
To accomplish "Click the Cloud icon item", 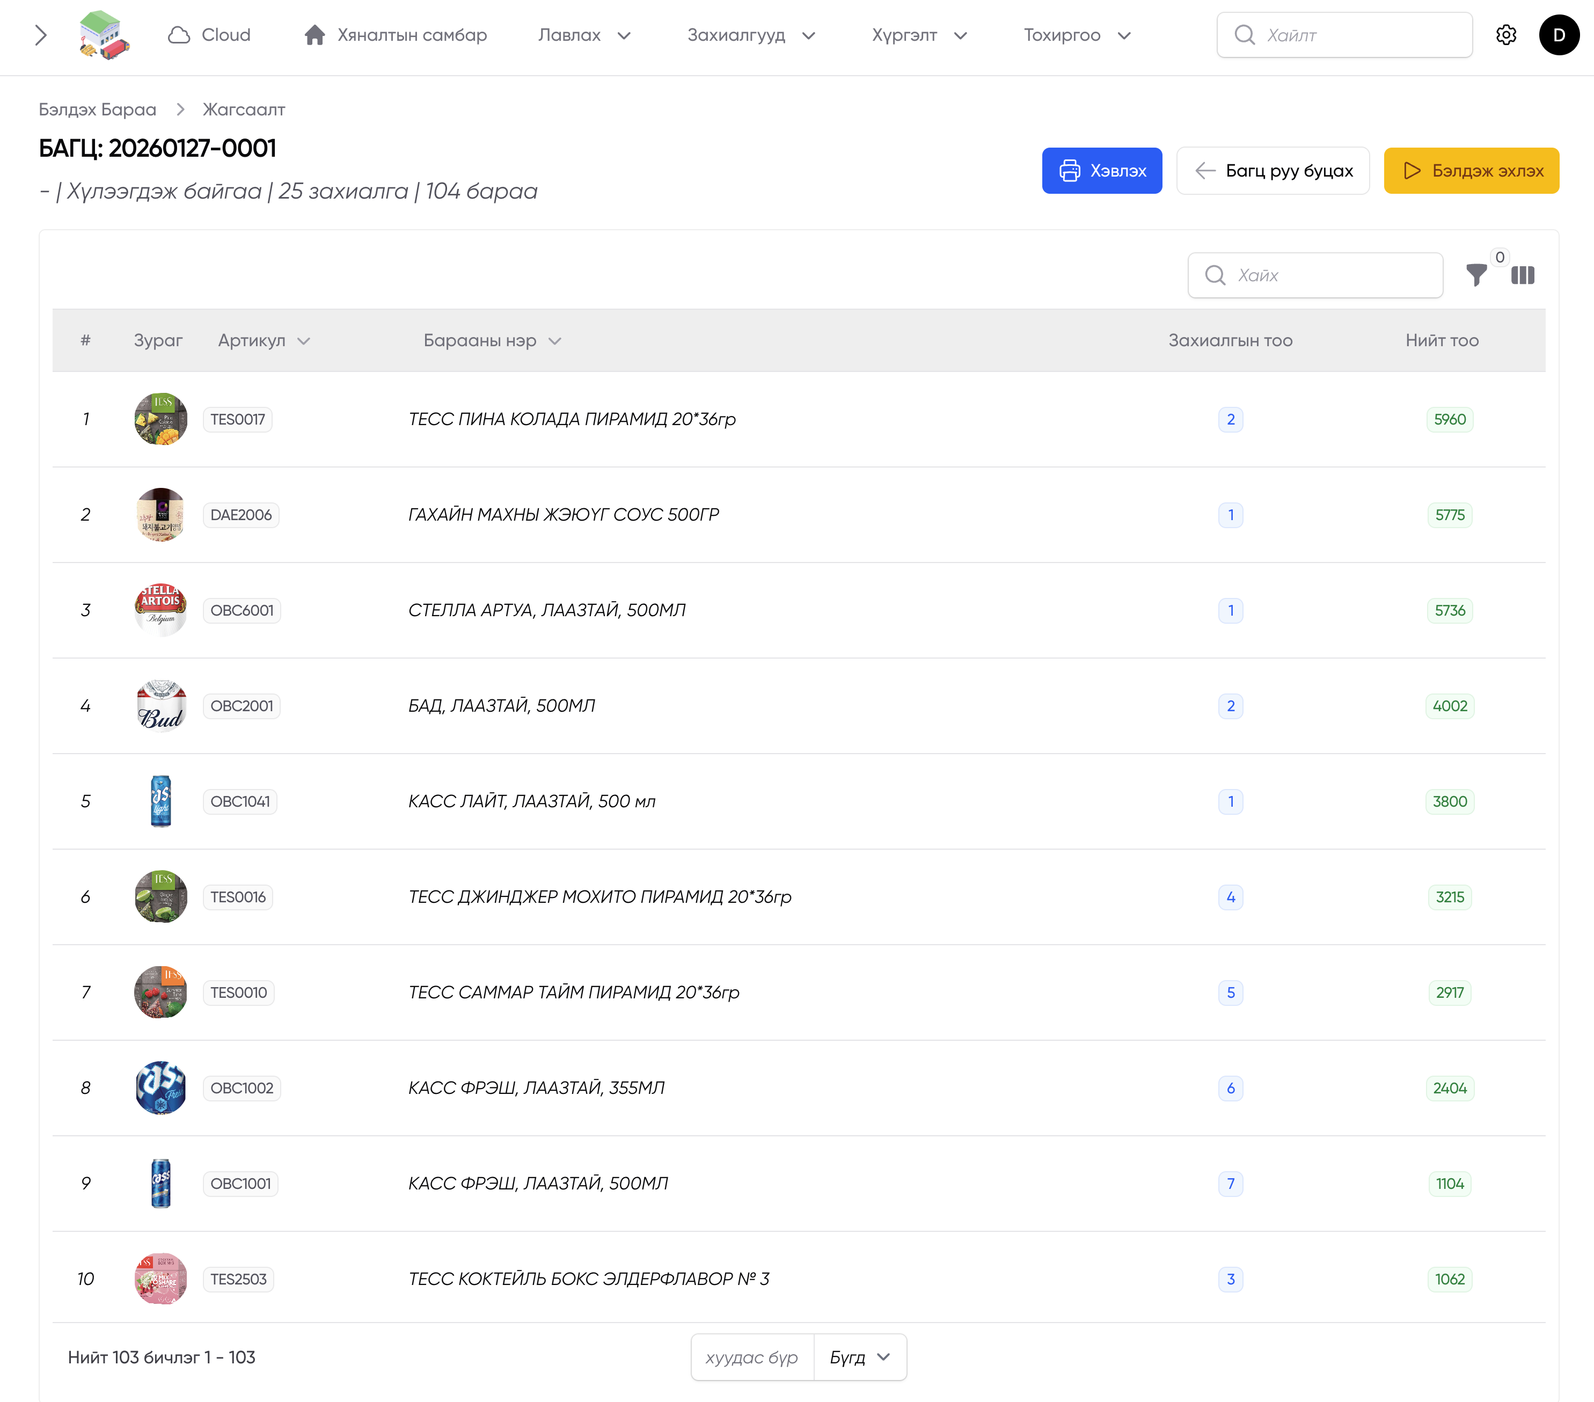I will tap(209, 35).
